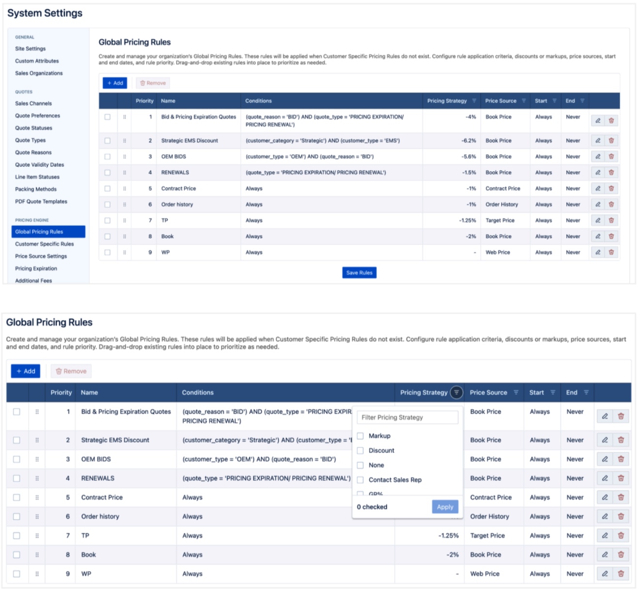637x590 pixels.
Task: Click the drag handle for OEM BIDS in top table
Action: pos(125,157)
